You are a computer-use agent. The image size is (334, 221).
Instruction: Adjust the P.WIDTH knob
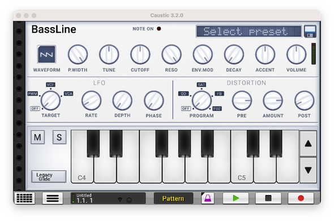[78, 54]
